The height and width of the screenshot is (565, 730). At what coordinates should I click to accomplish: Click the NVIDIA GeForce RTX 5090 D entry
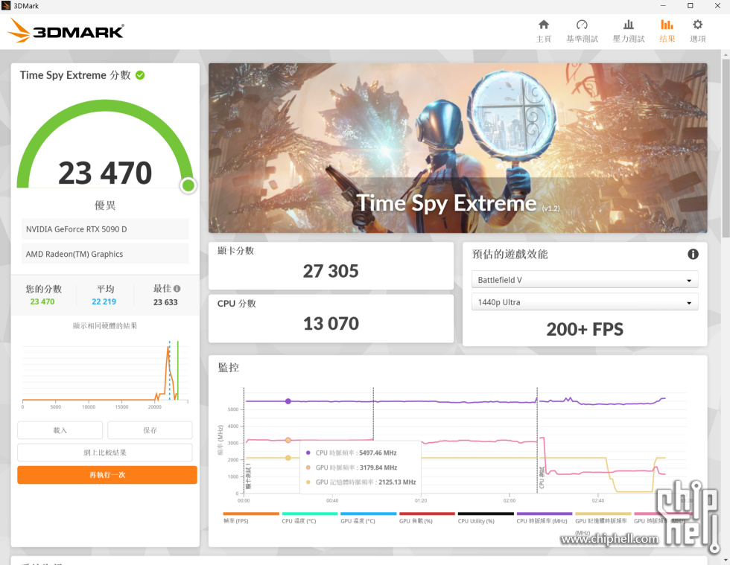coord(105,229)
